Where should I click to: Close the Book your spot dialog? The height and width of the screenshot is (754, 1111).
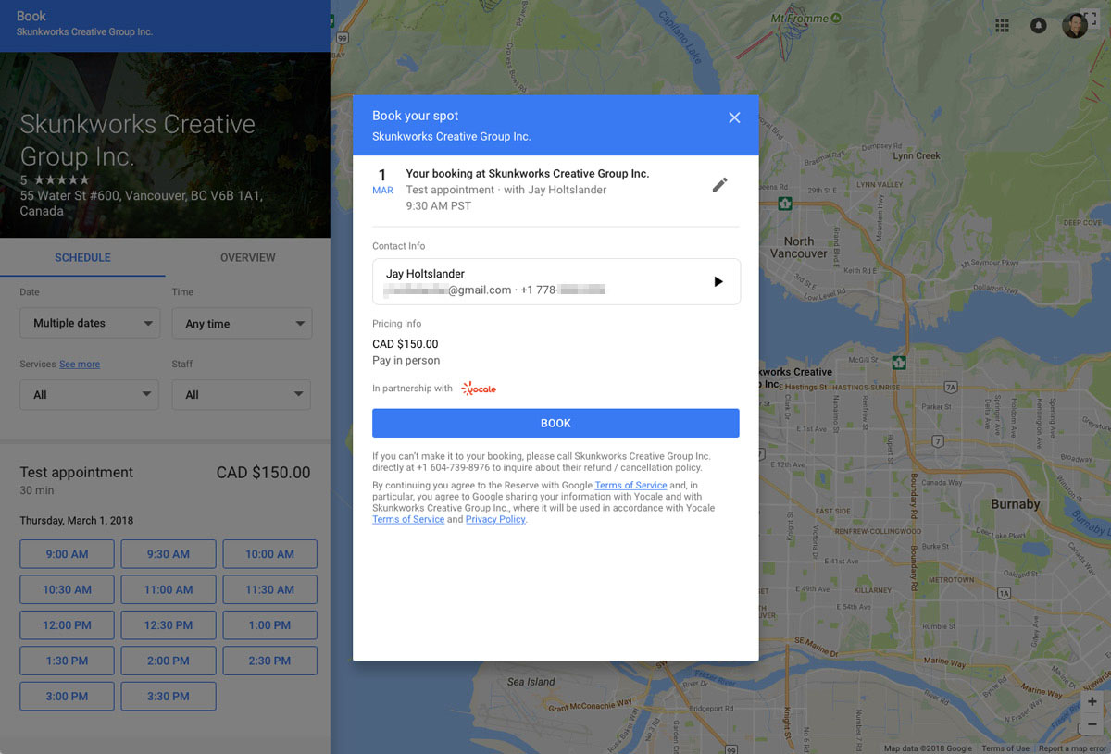pos(734,117)
